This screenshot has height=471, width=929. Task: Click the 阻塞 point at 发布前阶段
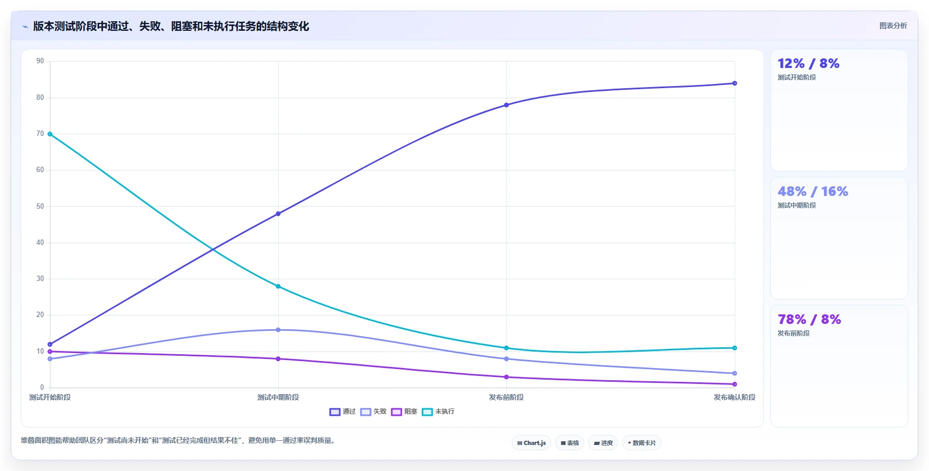(x=506, y=377)
